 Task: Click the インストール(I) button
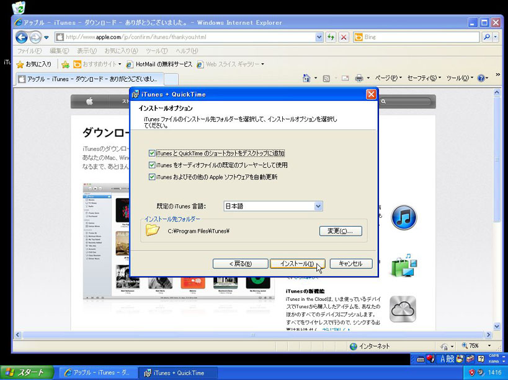click(297, 264)
